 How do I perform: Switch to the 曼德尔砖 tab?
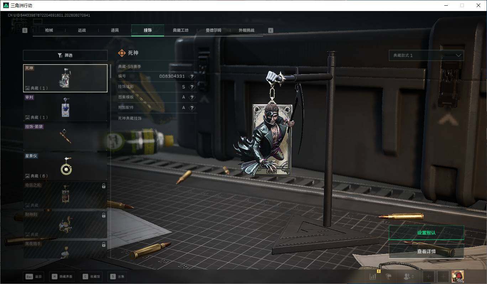[214, 30]
